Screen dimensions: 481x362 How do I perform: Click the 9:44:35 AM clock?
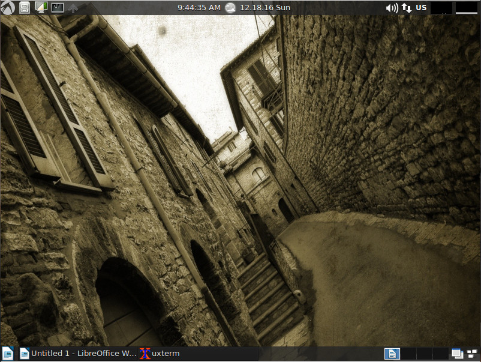[199, 8]
